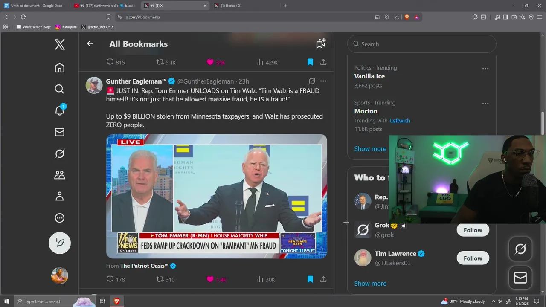Open Windows Start button
This screenshot has height=307, width=546.
point(6,301)
